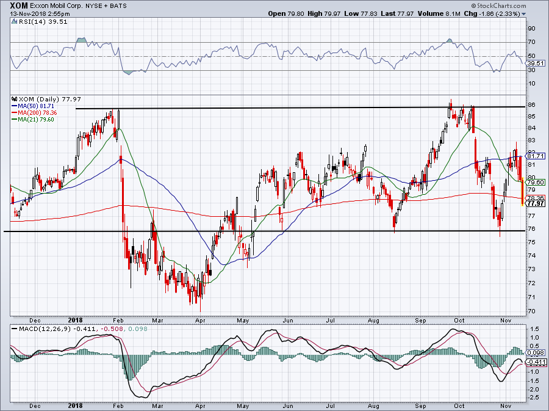Click the -2.5 MACD axis label
549x411 pixels.
[x=534, y=398]
